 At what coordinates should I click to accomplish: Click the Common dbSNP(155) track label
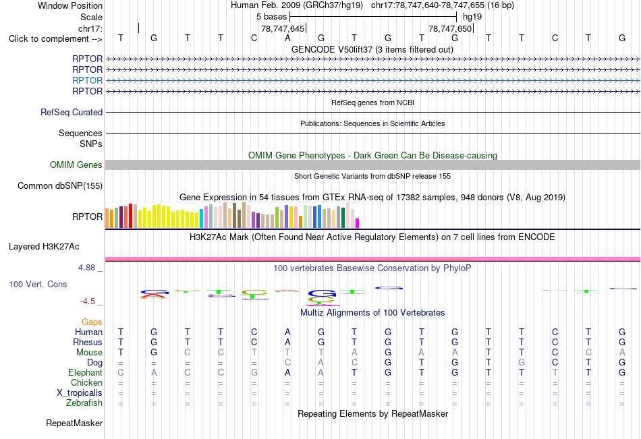[x=59, y=185]
